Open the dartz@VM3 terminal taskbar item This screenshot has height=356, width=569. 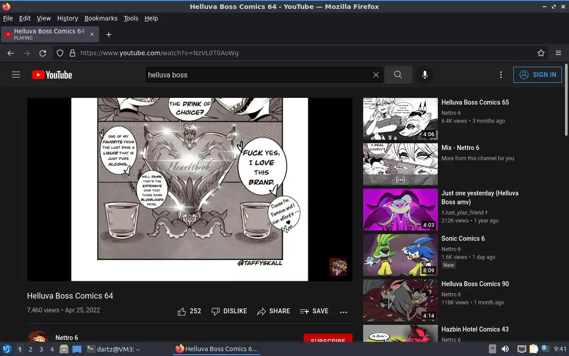pyautogui.click(x=113, y=349)
